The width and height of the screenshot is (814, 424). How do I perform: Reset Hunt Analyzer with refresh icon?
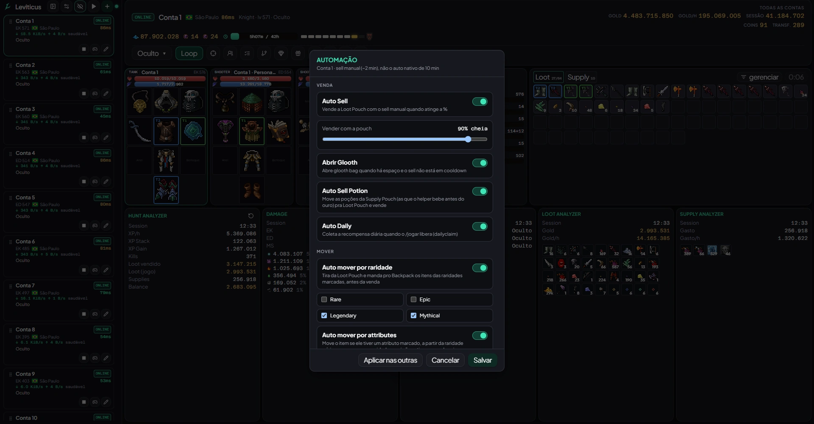pyautogui.click(x=251, y=216)
